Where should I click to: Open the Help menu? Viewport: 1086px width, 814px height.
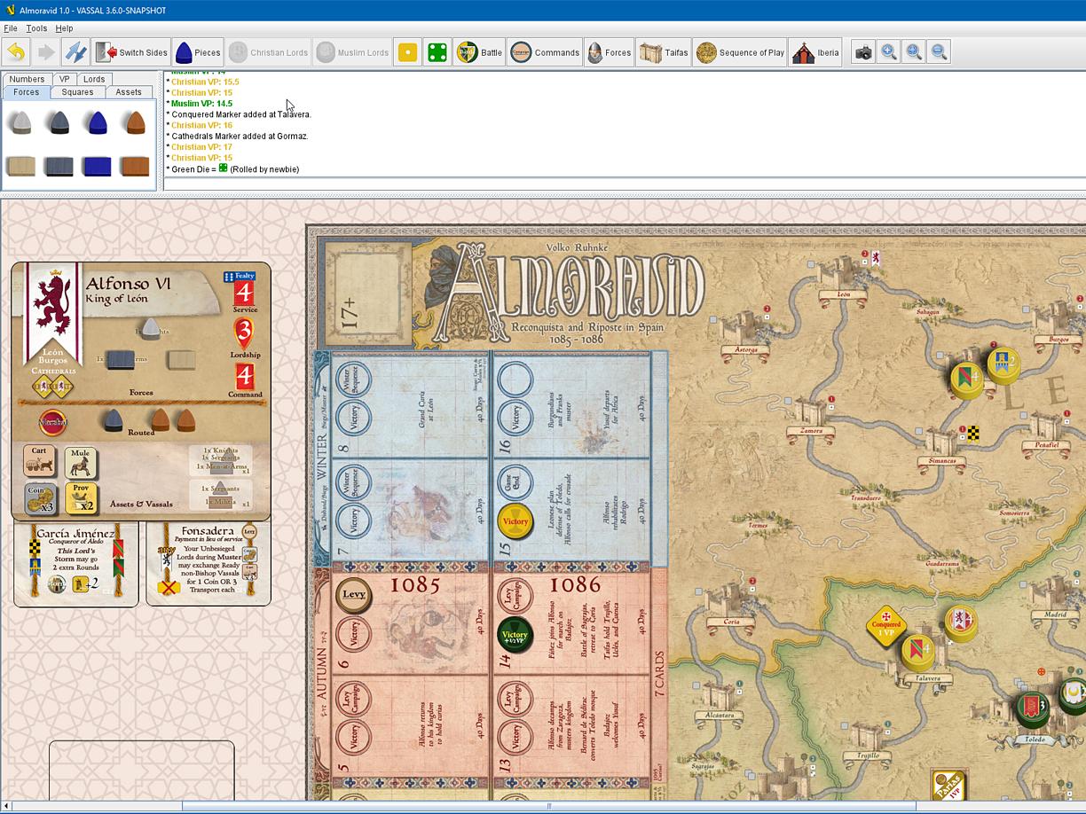[64, 27]
